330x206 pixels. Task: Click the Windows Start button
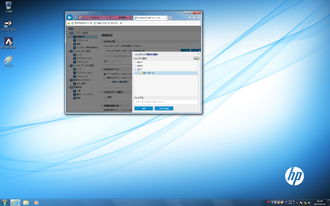coord(5,202)
